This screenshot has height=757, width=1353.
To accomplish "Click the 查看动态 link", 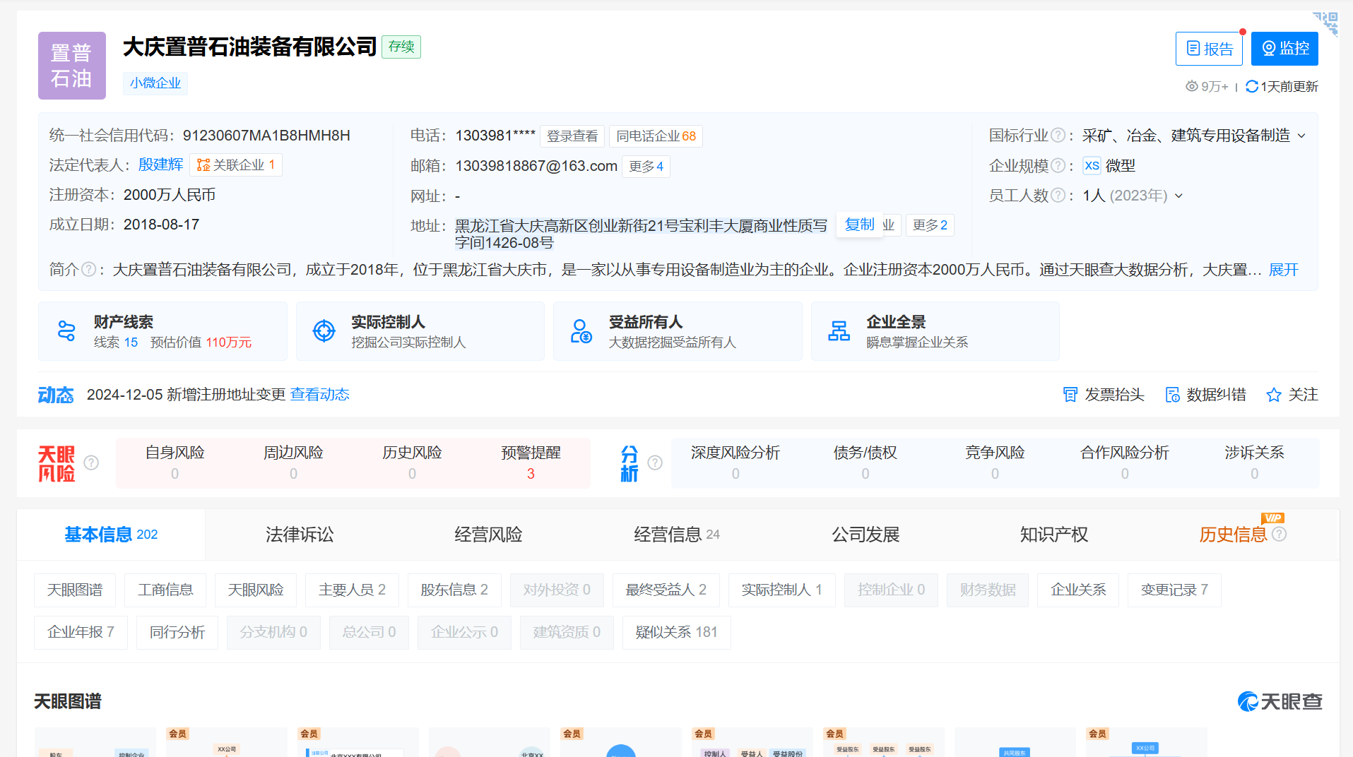I will pos(320,394).
